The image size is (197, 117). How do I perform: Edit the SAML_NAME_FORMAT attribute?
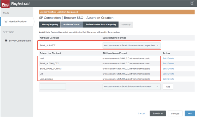pyautogui.click(x=165, y=69)
